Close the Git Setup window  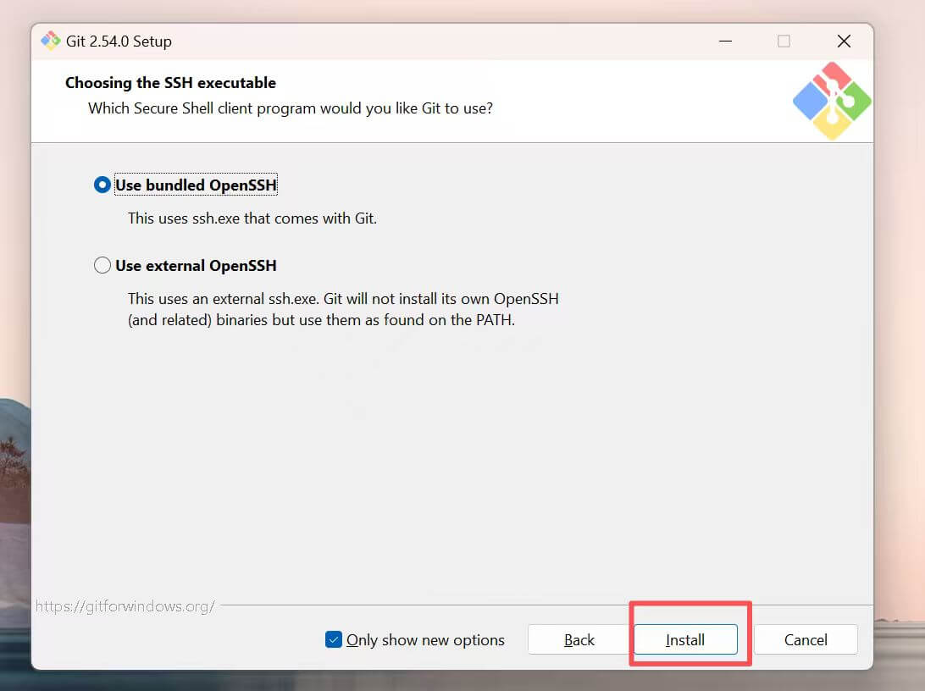pos(845,41)
